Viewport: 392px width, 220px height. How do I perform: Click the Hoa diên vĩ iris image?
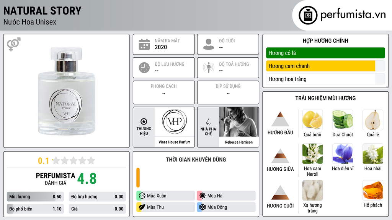(343, 154)
